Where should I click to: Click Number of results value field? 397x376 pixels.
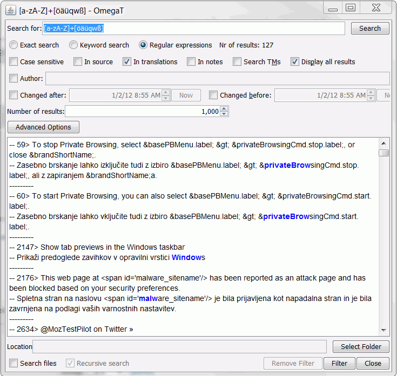pyautogui.click(x=143, y=111)
